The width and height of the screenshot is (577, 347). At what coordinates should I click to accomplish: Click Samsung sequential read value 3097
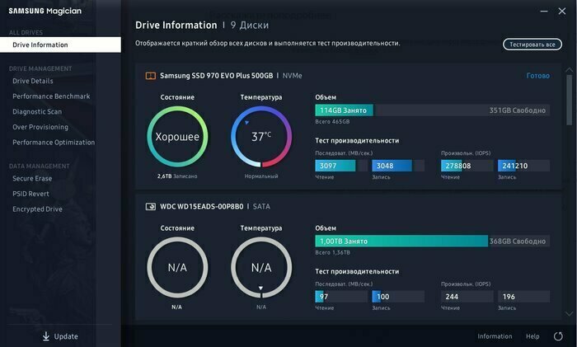pyautogui.click(x=328, y=166)
